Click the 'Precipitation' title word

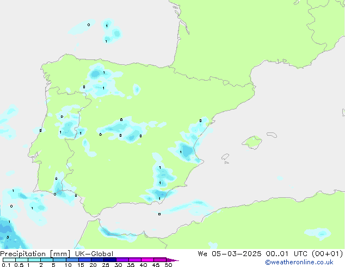[x=23, y=254]
